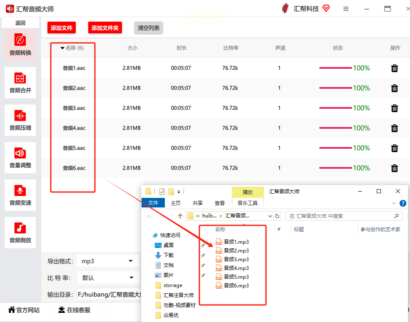The width and height of the screenshot is (410, 322).
Task: Switch to the 查看 ribbon tab
Action: coord(220,203)
